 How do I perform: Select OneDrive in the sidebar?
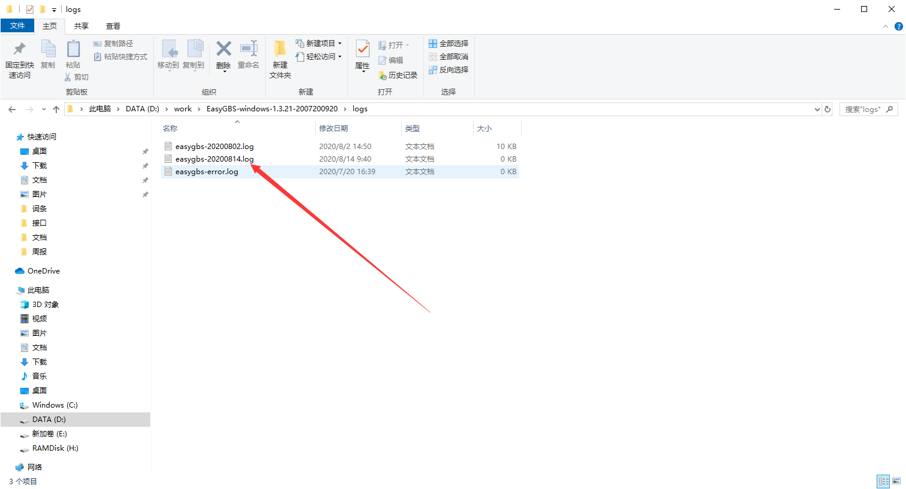pyautogui.click(x=37, y=271)
